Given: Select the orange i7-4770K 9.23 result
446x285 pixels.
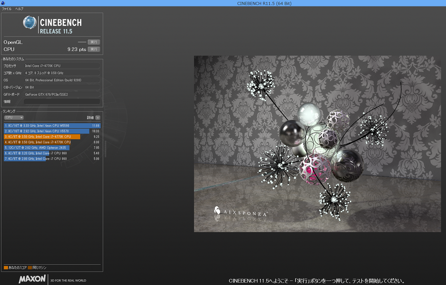Looking at the screenshot, I should (52, 137).
